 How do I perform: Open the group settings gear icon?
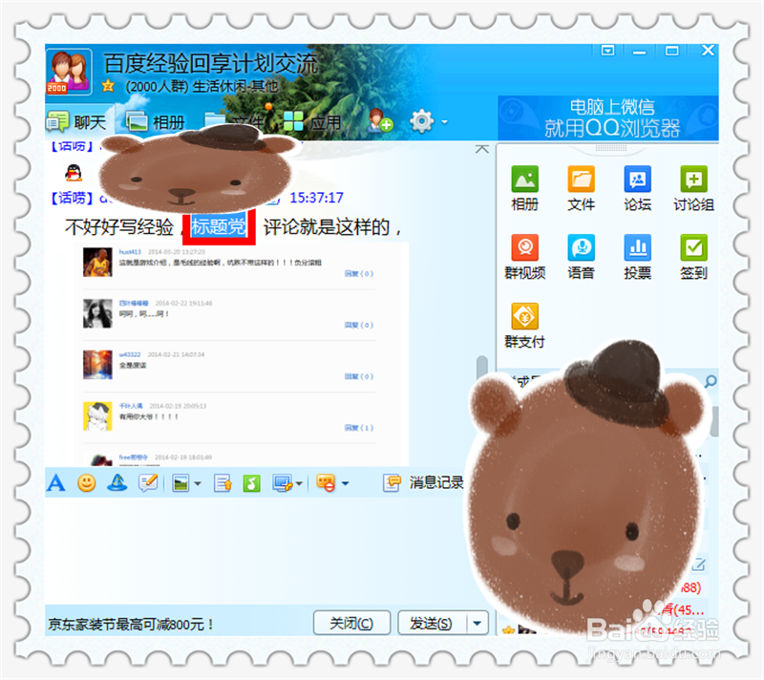(421, 120)
